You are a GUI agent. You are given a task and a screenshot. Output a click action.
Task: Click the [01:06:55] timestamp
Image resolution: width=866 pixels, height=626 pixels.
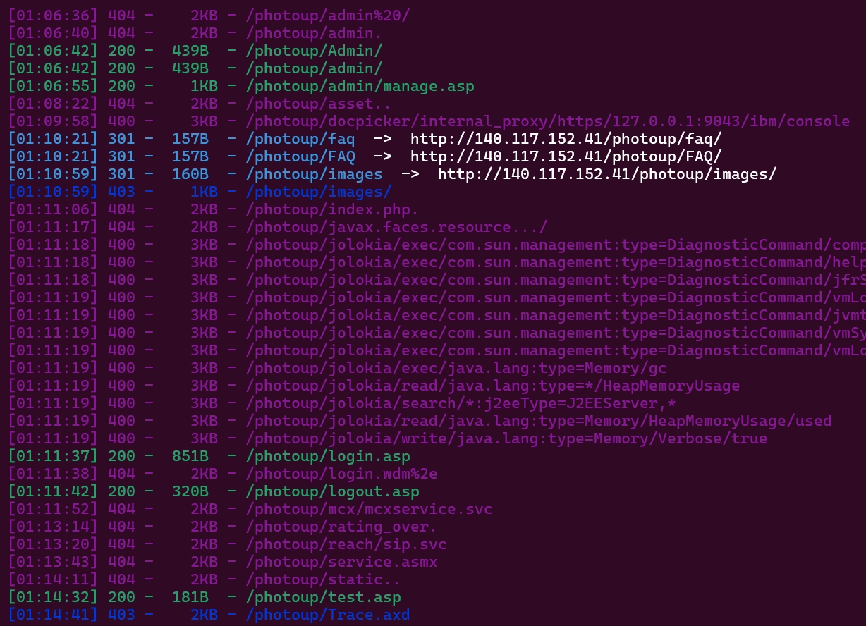pos(54,86)
